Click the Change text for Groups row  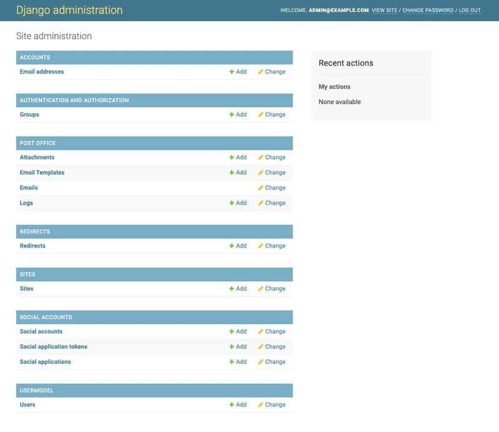click(275, 115)
